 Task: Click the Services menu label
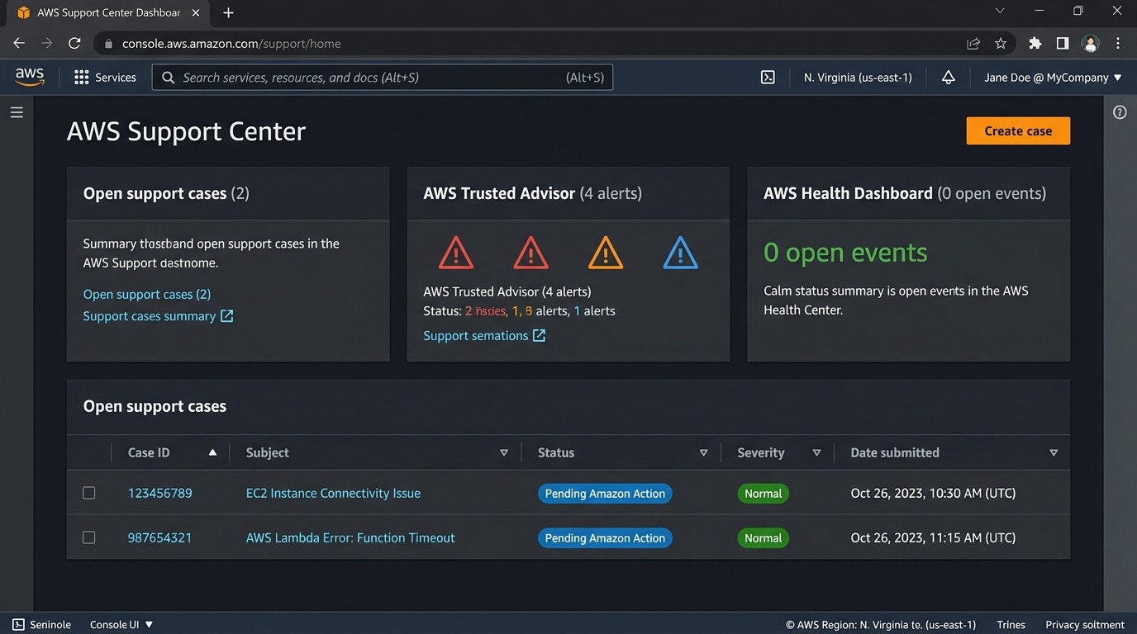coord(116,78)
